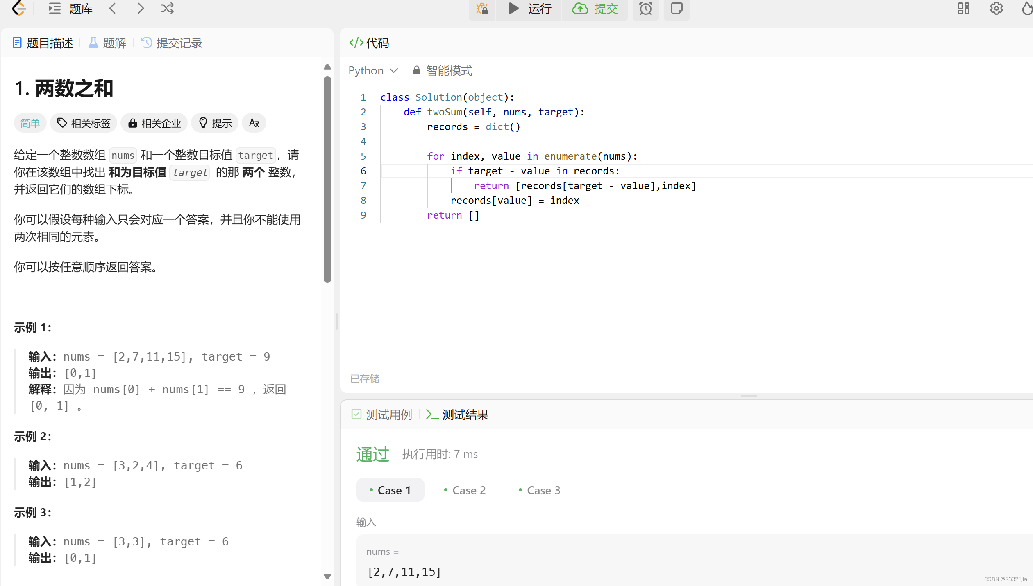Image resolution: width=1033 pixels, height=586 pixels.
Task: Click scroll-down arrow of description panel
Action: tap(327, 577)
